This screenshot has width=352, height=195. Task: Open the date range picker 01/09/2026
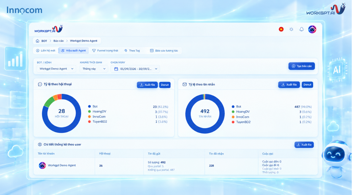click(x=135, y=69)
